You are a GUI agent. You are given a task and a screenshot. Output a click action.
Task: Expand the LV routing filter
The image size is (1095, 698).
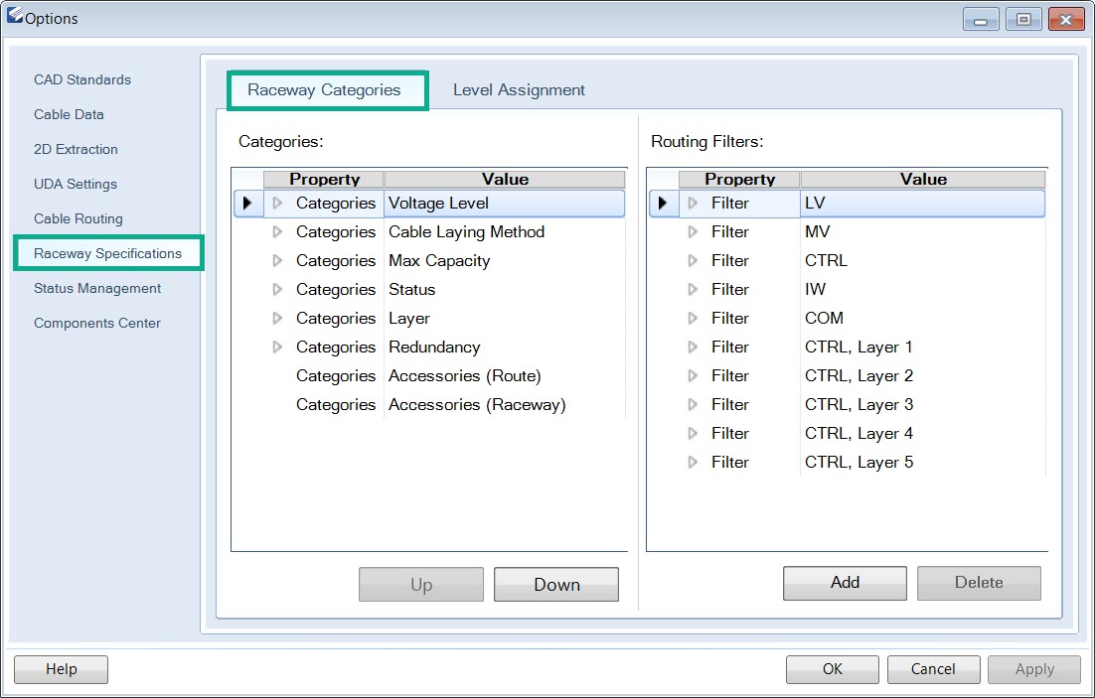693,204
